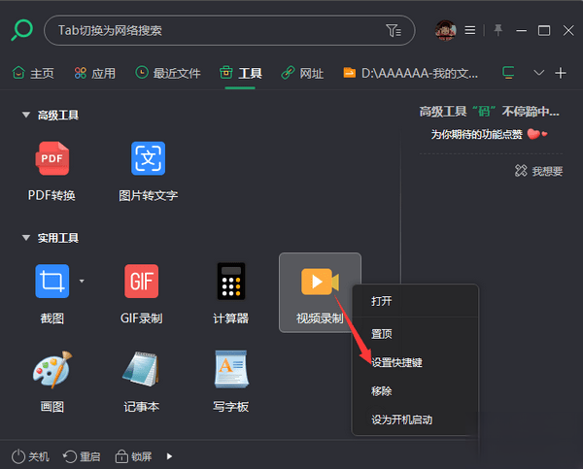Launch the GIF录制 tool

(x=141, y=293)
